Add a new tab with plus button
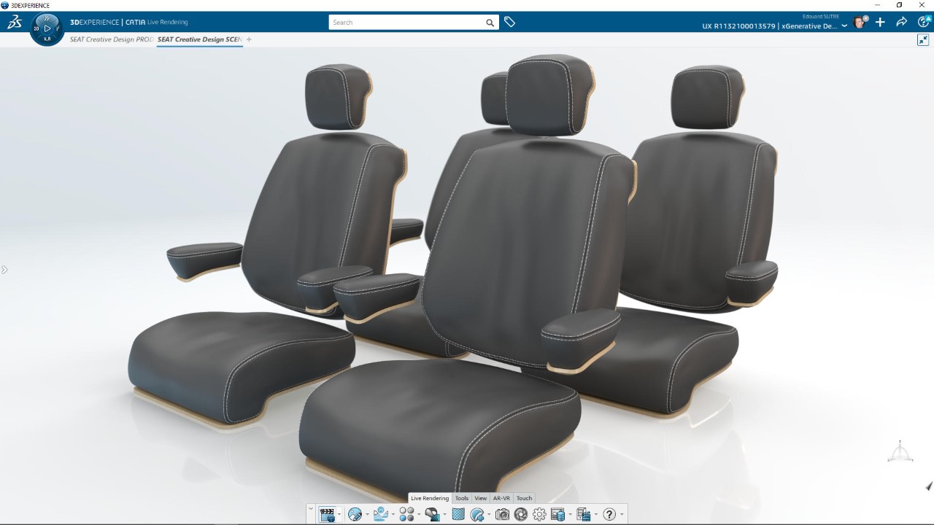This screenshot has height=525, width=934. point(249,39)
